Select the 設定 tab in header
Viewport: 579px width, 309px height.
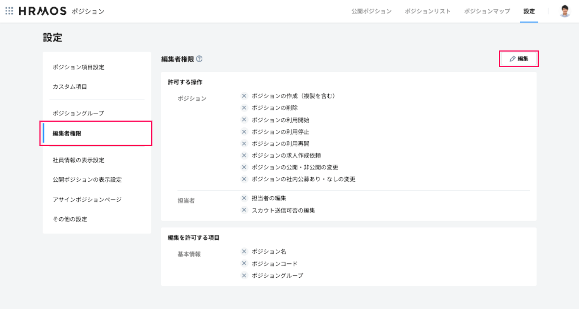[x=529, y=11]
